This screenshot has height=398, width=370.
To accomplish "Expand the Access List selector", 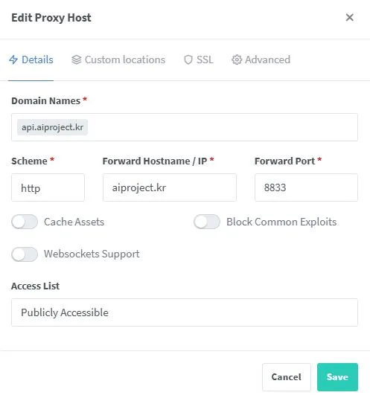I will click(185, 312).
